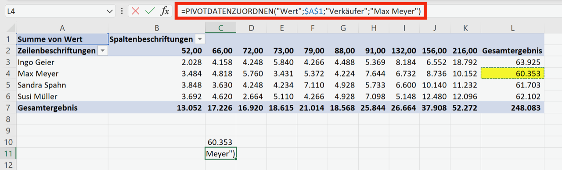Click the formula bar options dots beside Name Box

click(122, 11)
